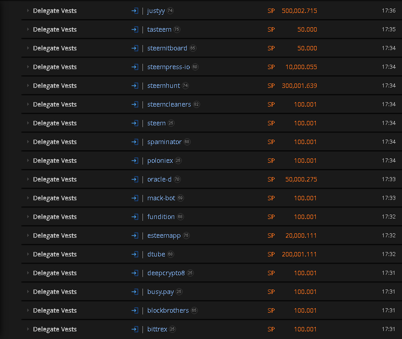This screenshot has width=402, height=339.
Task: Click the arrow icon beside bittrex
Action: 135,329
